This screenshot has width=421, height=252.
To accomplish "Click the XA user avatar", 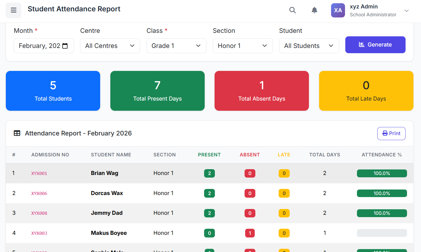I will (x=338, y=10).
